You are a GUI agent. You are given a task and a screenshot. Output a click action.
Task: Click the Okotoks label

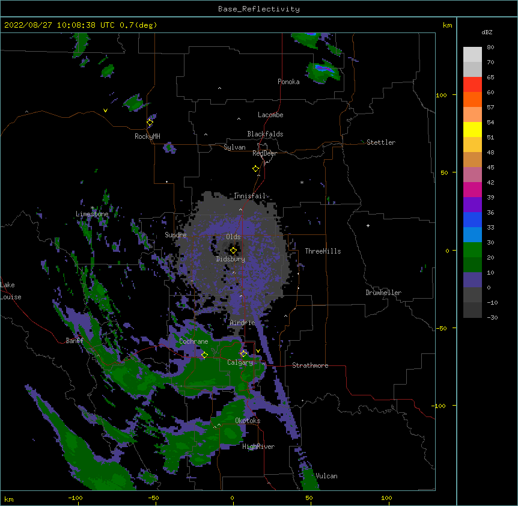click(248, 421)
